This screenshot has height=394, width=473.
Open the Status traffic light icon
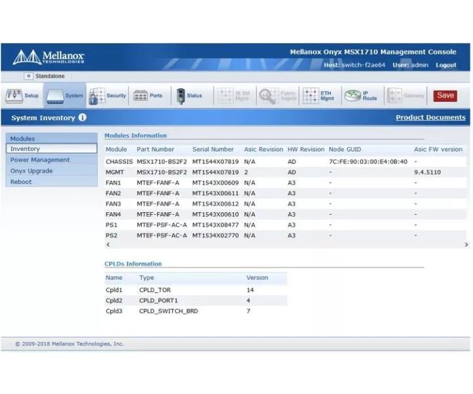point(181,96)
